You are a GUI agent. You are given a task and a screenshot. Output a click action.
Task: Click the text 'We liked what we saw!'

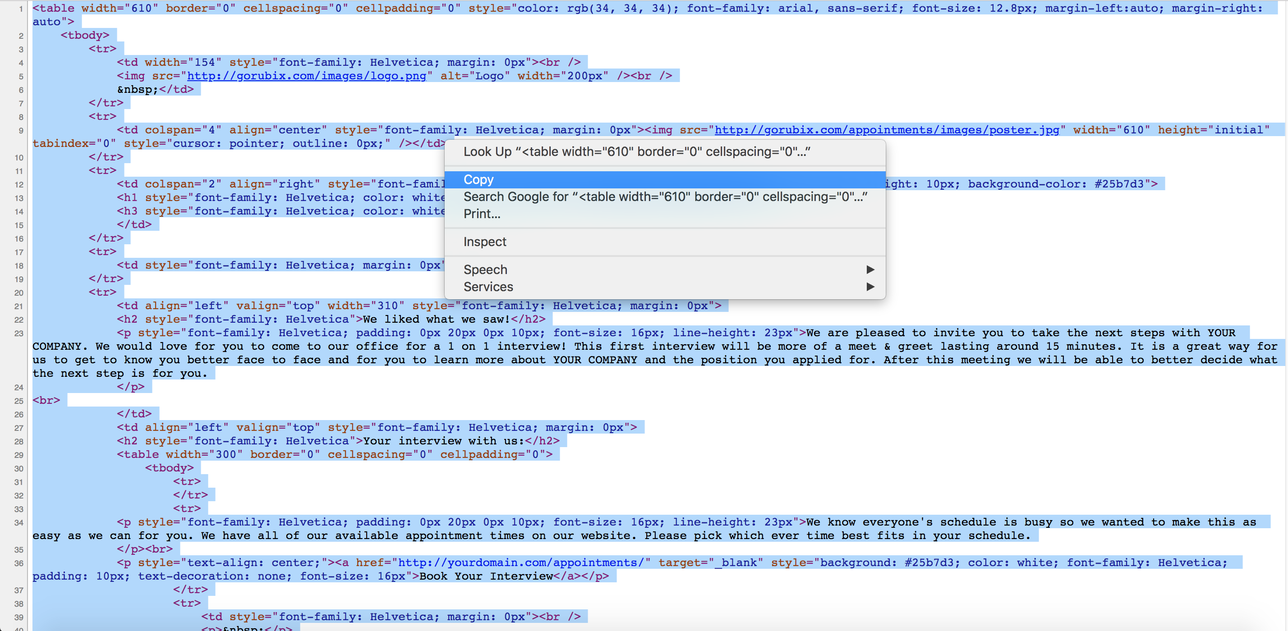coord(437,319)
